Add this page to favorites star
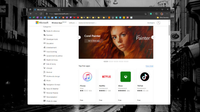 tap(145, 14)
